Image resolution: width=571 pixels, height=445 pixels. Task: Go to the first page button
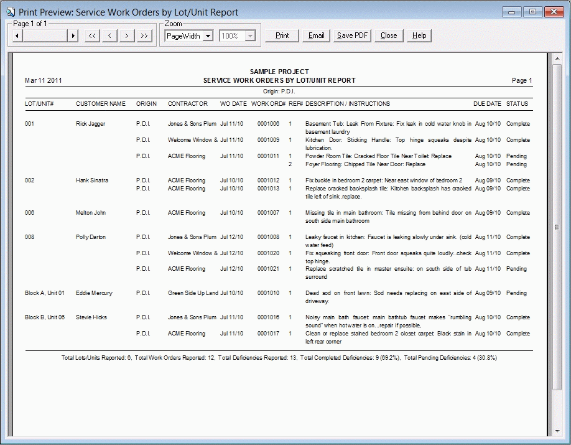(92, 35)
